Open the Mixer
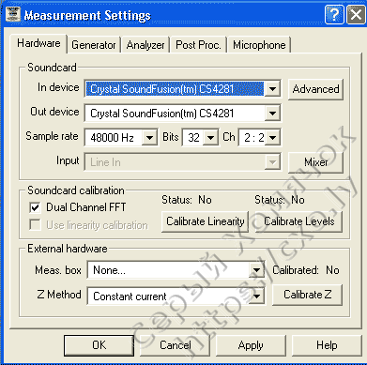This screenshot has width=367, height=365. pyautogui.click(x=315, y=162)
